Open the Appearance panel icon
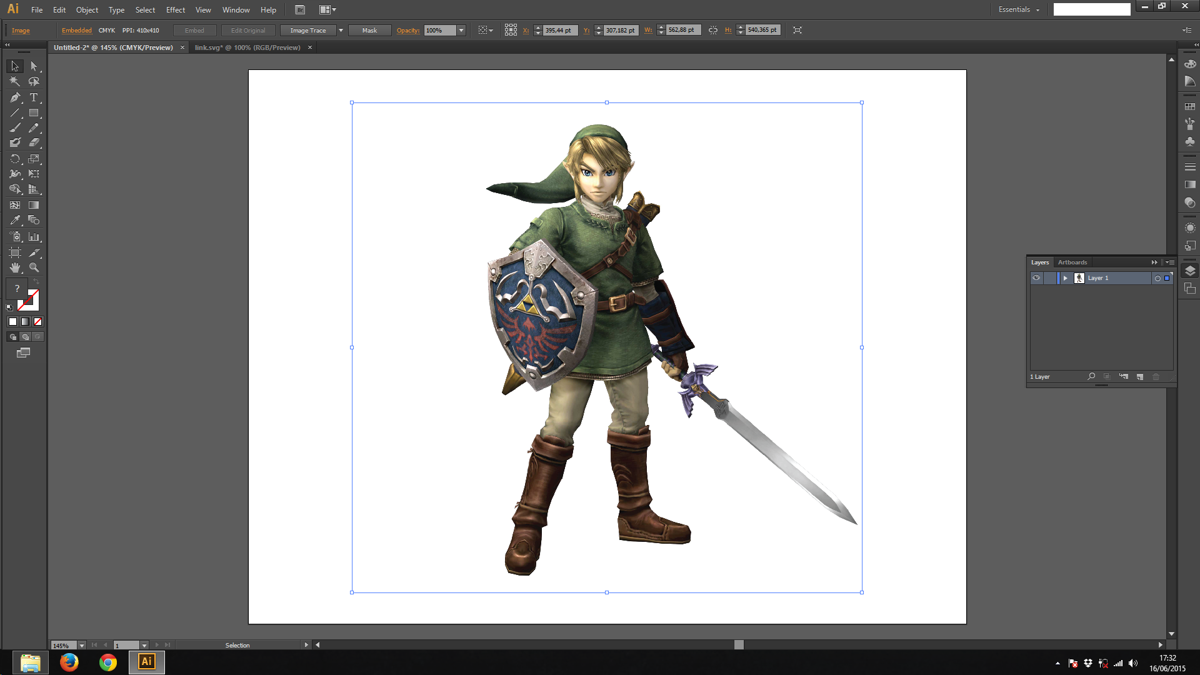The height and width of the screenshot is (675, 1200). click(x=1190, y=228)
